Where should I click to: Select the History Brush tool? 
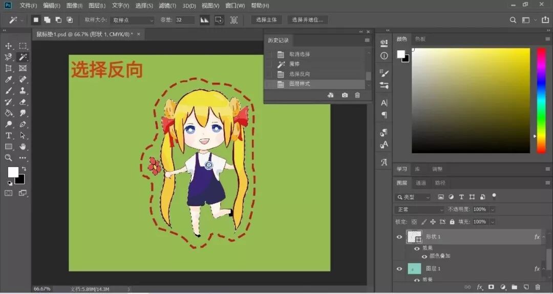click(x=9, y=102)
